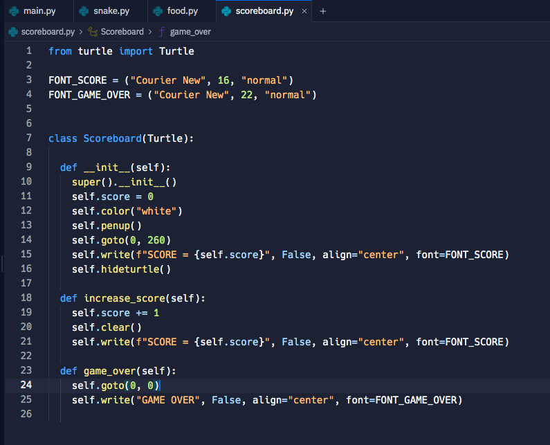This screenshot has width=550, height=445.
Task: Expand breadcrumb chevron after scoreboard.py
Action: coord(81,32)
